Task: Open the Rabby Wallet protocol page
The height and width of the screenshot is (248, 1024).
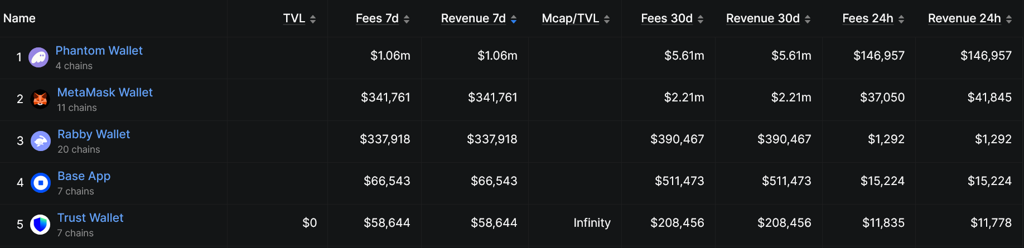Action: click(x=94, y=134)
